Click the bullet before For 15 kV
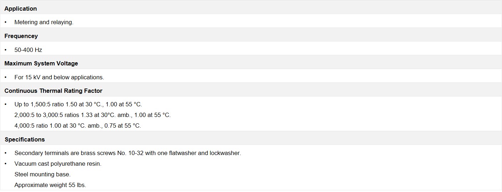The height and width of the screenshot is (192, 502). [6, 77]
